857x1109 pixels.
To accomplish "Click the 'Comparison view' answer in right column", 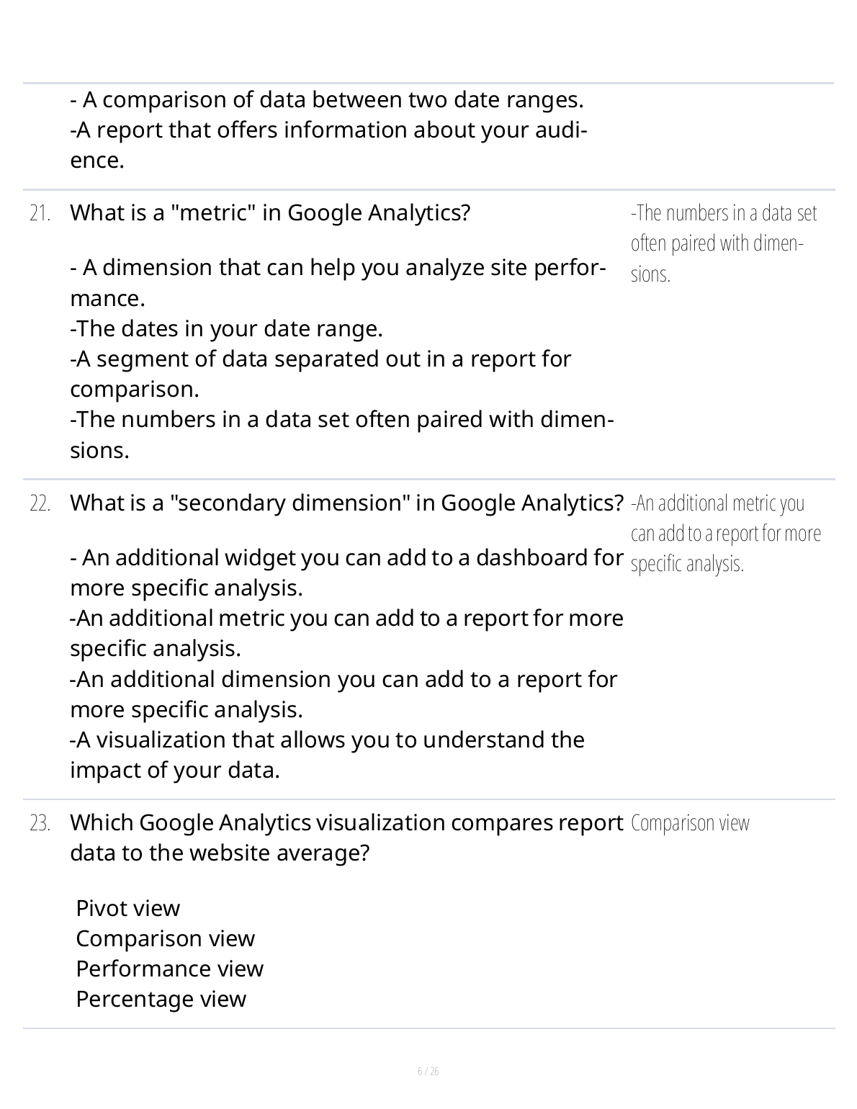I will tap(690, 823).
